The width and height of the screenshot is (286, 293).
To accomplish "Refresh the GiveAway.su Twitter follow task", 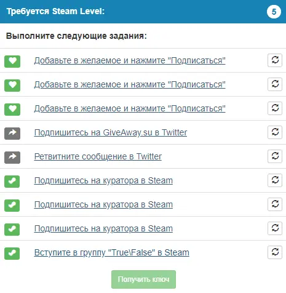I will click(275, 132).
